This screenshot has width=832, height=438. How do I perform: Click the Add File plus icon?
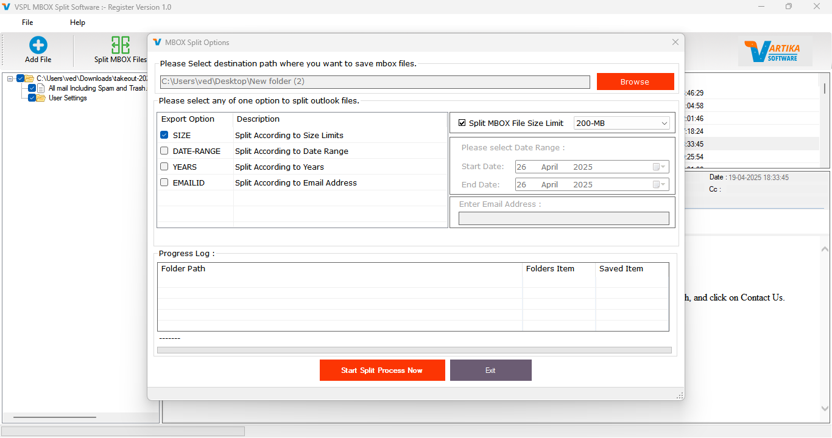[x=38, y=45]
